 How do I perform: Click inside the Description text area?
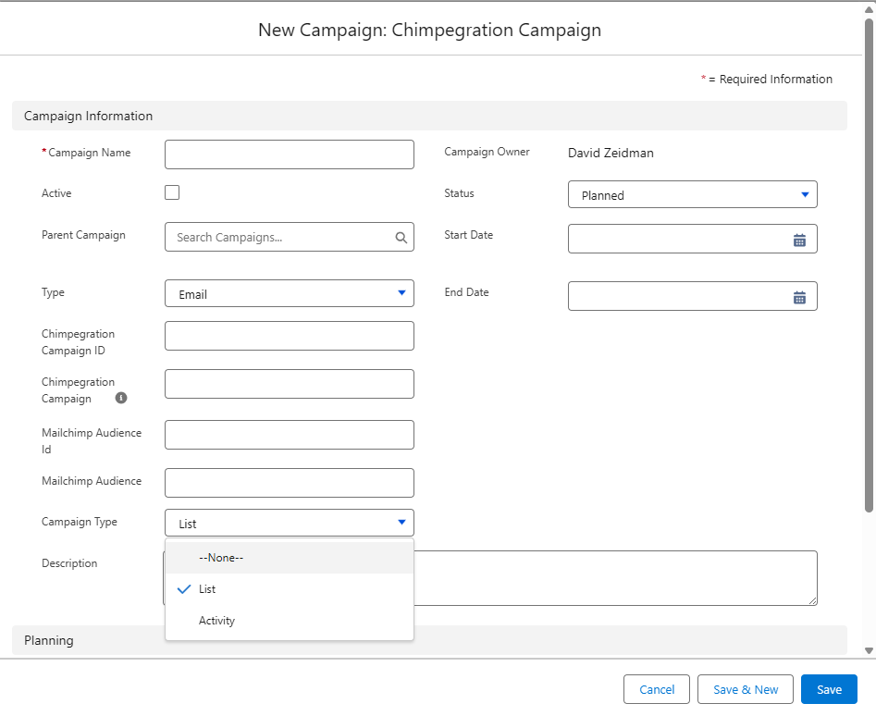click(x=615, y=578)
